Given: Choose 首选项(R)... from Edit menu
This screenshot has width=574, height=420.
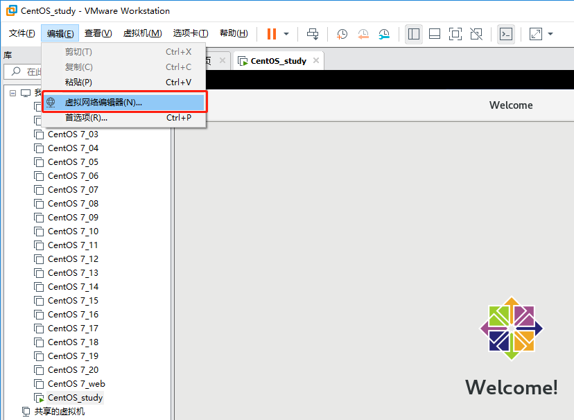Looking at the screenshot, I should pos(86,118).
